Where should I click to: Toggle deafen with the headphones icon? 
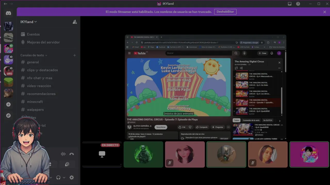(58, 178)
